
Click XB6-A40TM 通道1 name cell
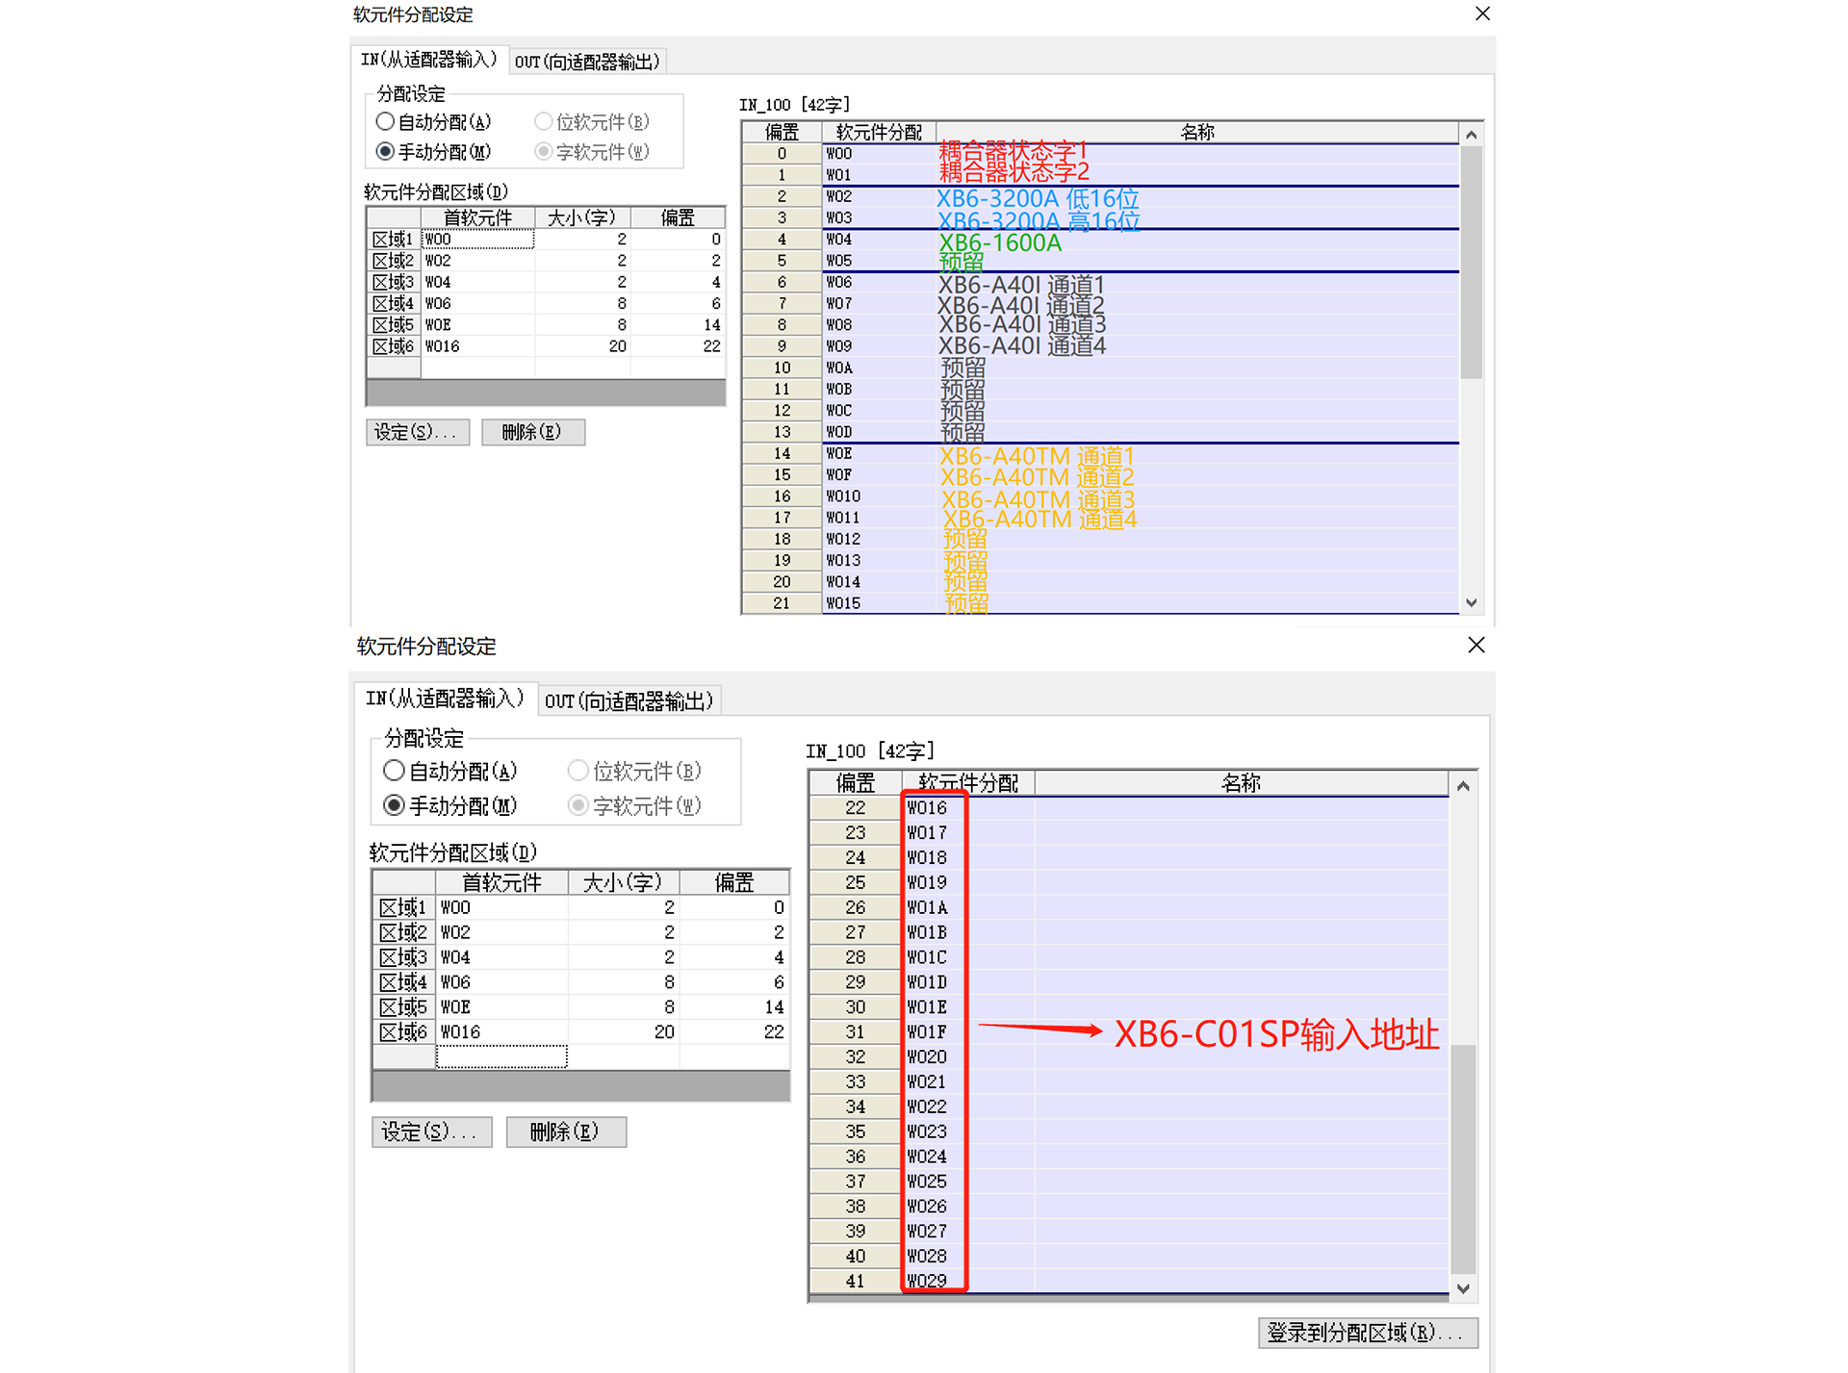coord(1197,454)
